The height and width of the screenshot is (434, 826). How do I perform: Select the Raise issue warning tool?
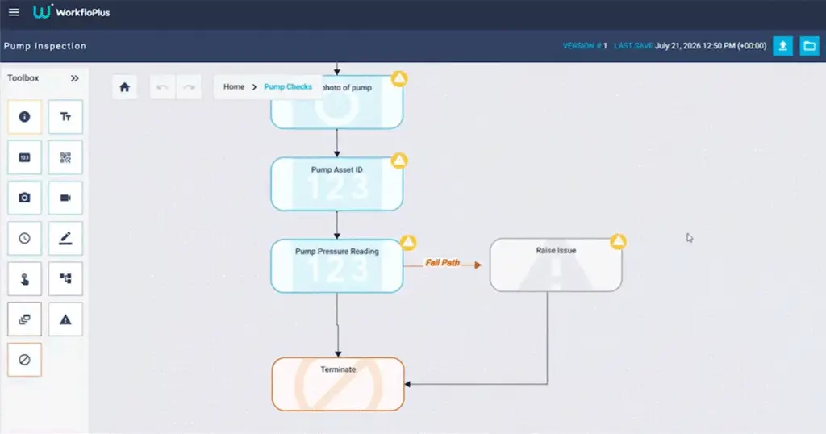click(x=65, y=319)
